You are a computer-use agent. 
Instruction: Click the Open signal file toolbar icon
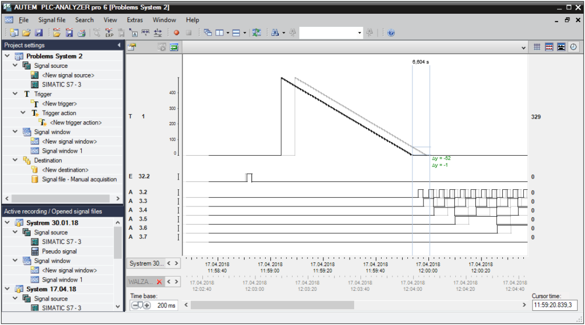(x=57, y=32)
